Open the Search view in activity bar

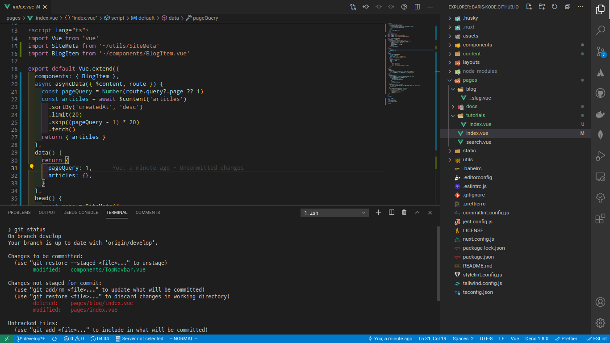pos(600,30)
